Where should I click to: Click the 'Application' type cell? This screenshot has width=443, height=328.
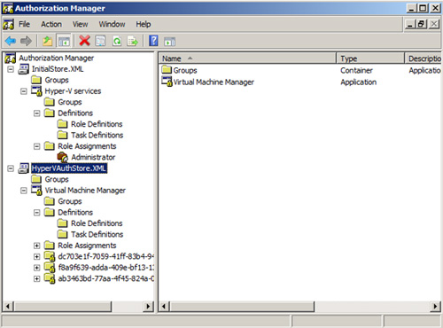359,82
